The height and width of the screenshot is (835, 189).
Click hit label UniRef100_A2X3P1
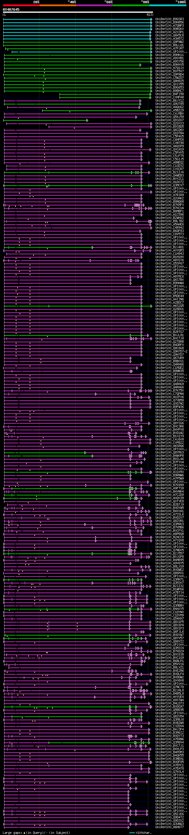[170, 32]
